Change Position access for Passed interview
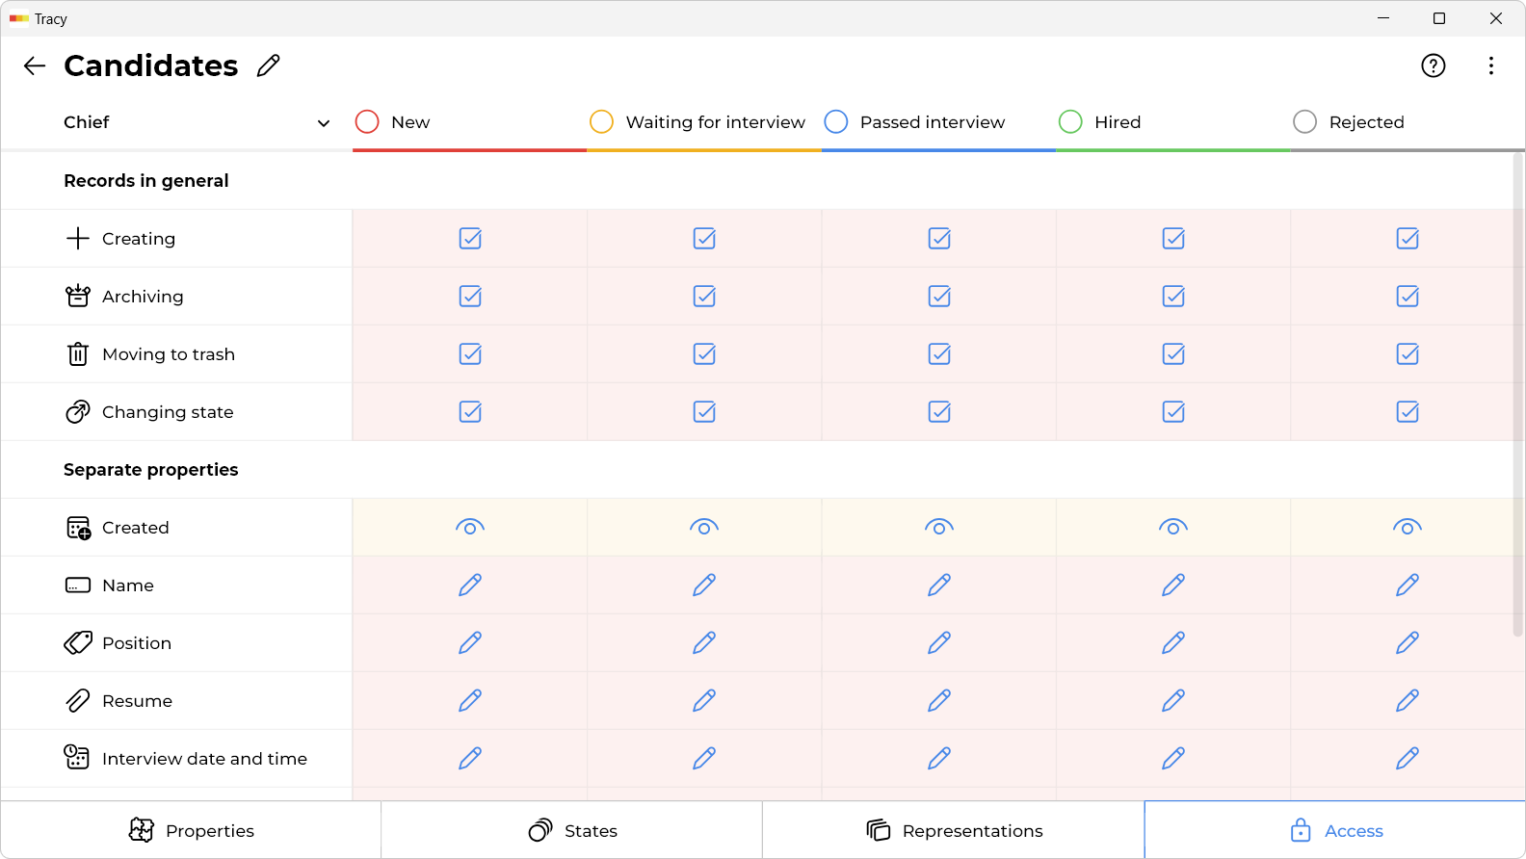 tap(939, 643)
